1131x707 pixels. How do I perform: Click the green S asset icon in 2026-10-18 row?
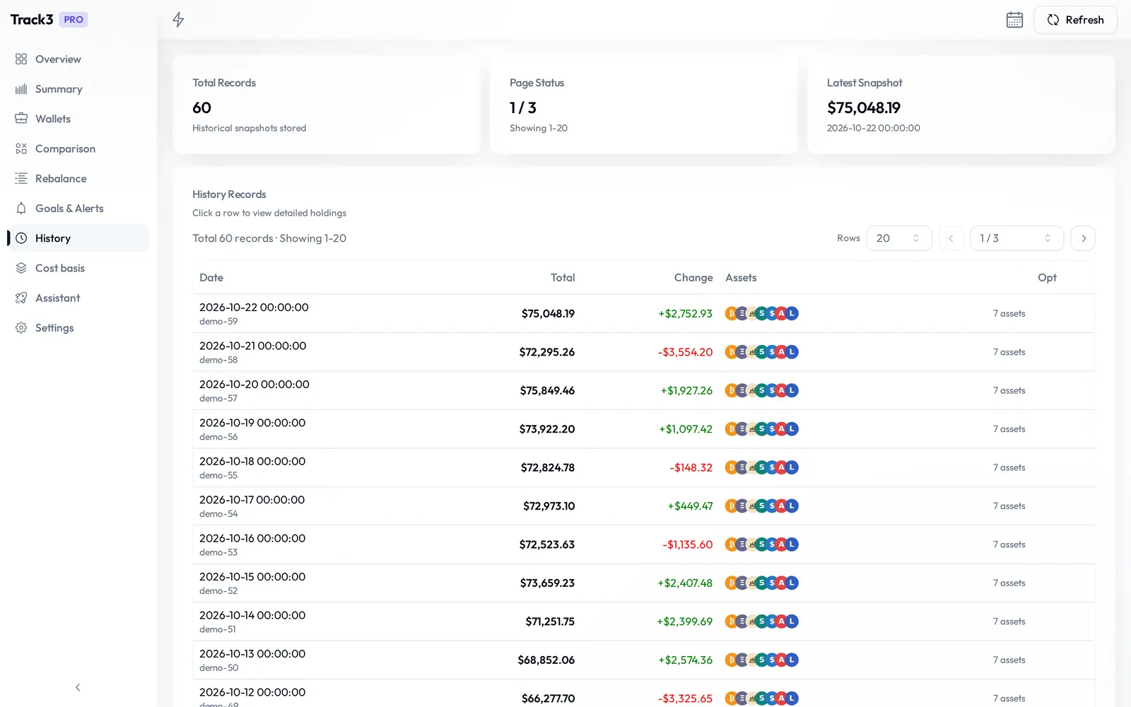(761, 467)
